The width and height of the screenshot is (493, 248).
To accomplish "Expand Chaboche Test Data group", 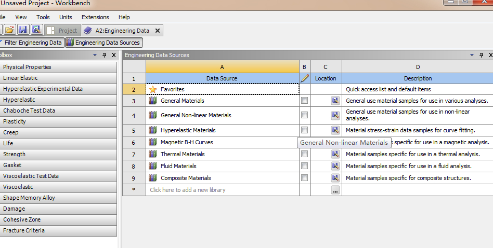I will pyautogui.click(x=58, y=111).
